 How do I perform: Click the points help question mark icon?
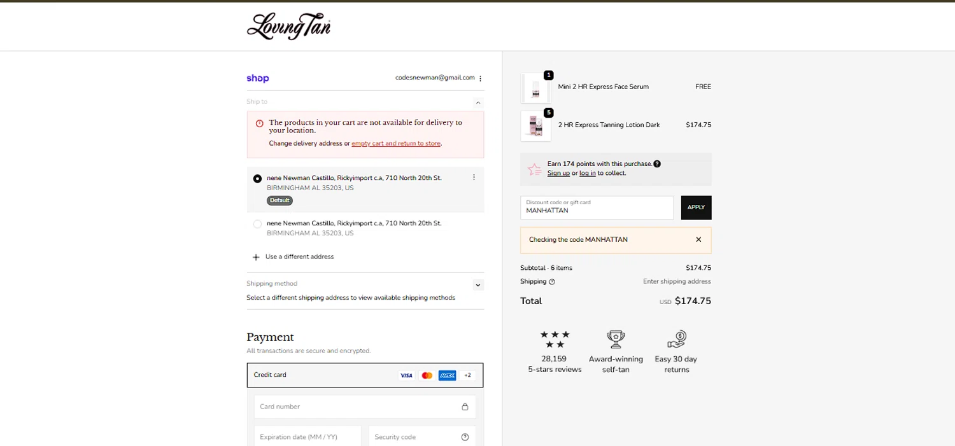point(657,164)
